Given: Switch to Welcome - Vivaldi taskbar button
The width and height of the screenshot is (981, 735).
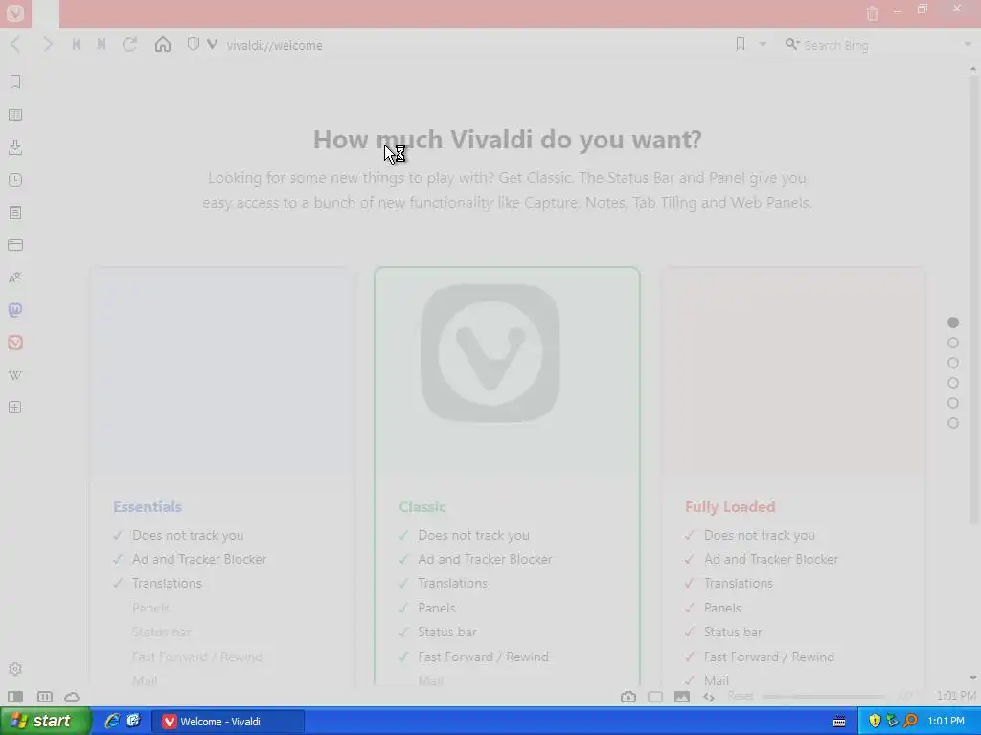Looking at the screenshot, I should tap(228, 722).
